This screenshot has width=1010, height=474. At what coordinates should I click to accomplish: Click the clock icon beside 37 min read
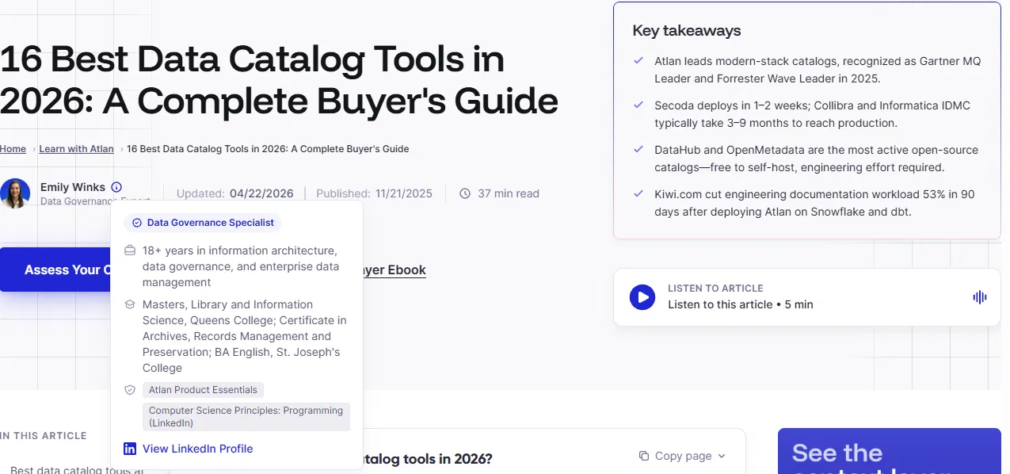[x=465, y=193]
